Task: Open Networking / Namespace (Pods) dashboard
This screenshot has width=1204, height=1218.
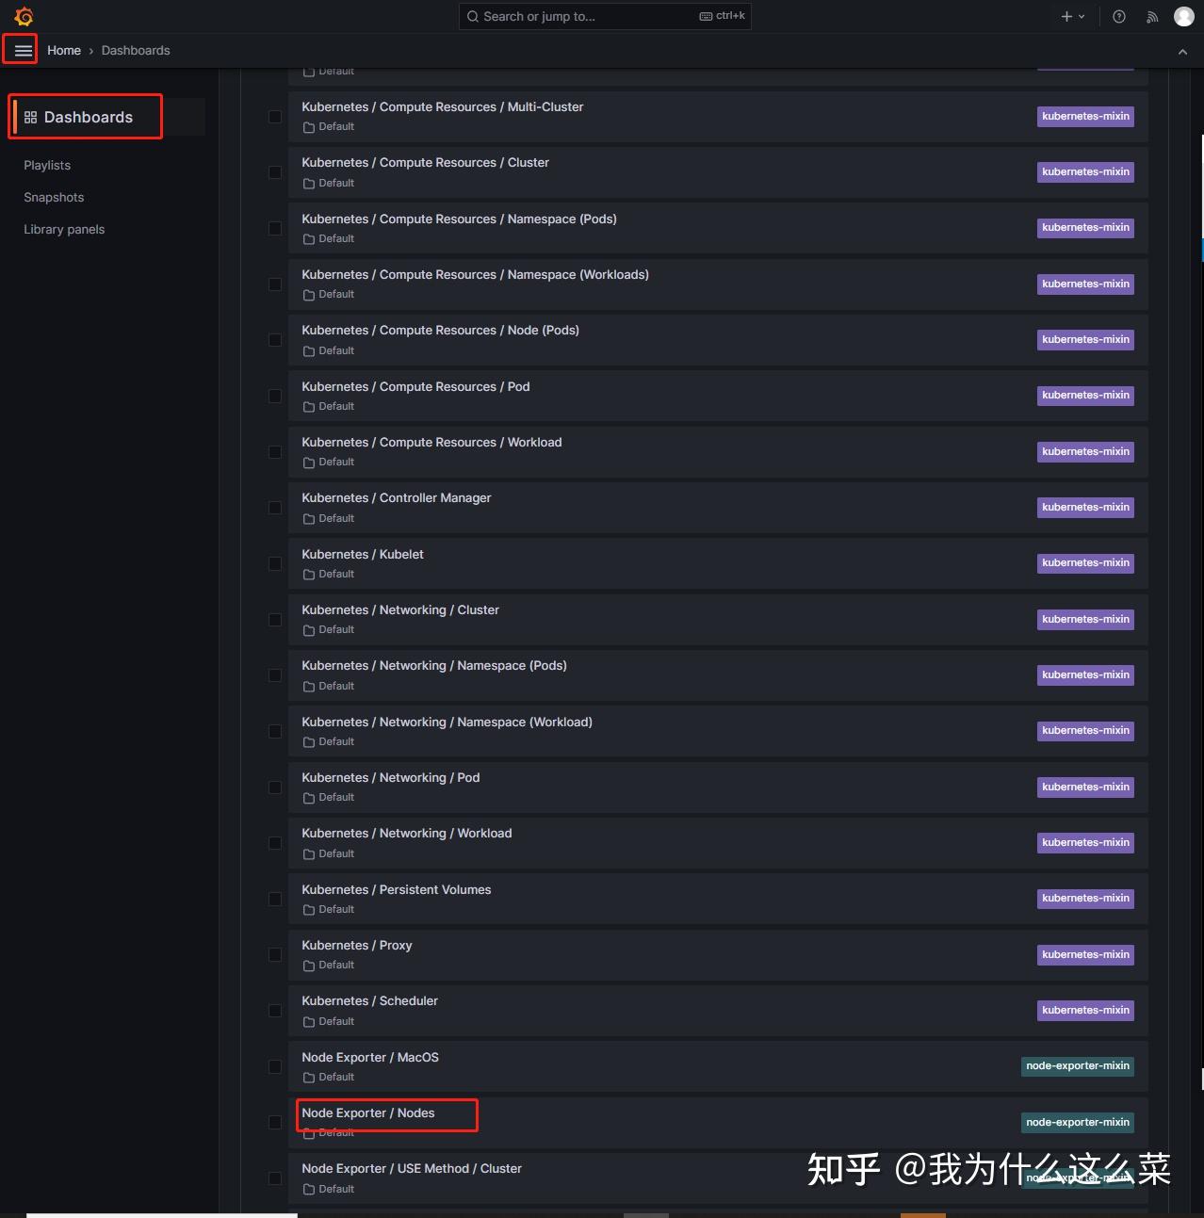Action: [434, 666]
